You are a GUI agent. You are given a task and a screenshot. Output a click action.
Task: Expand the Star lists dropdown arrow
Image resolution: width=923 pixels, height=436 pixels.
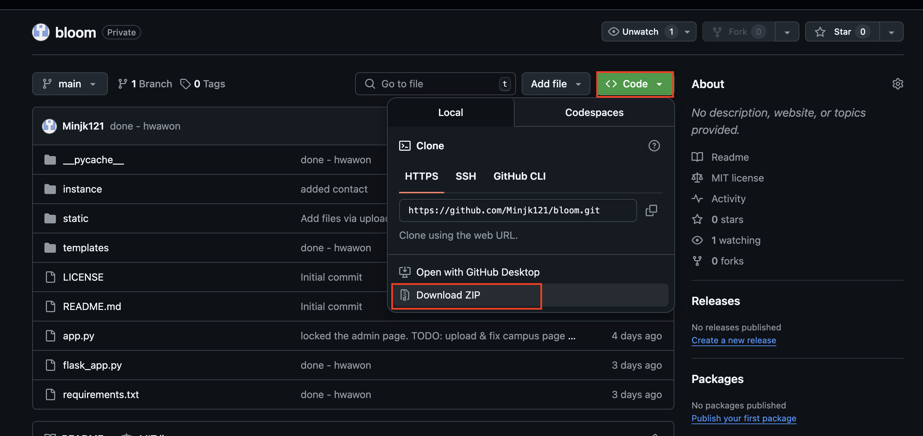[891, 32]
